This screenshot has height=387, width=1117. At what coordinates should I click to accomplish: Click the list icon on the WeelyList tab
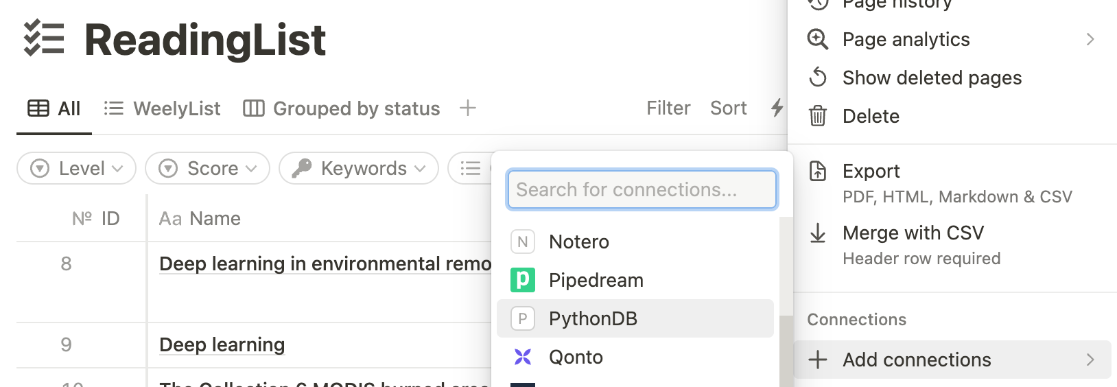tap(114, 108)
